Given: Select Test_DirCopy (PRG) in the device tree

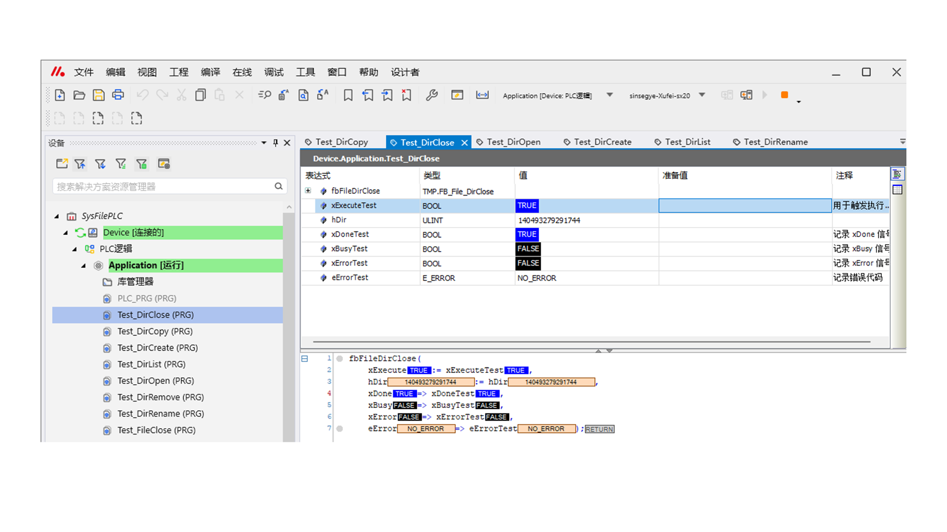Looking at the screenshot, I should 155,332.
